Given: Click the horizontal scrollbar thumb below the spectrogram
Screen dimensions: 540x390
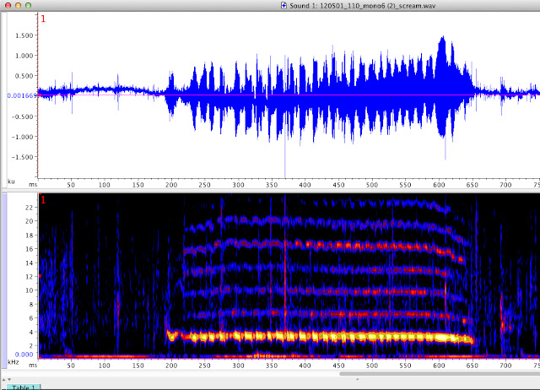Looking at the screenshot, I should pyautogui.click(x=440, y=373).
